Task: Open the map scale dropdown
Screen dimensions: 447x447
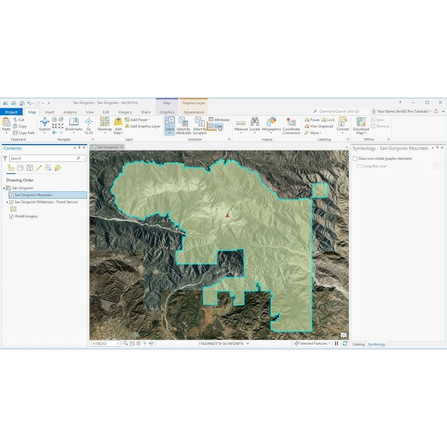Action: (x=118, y=343)
